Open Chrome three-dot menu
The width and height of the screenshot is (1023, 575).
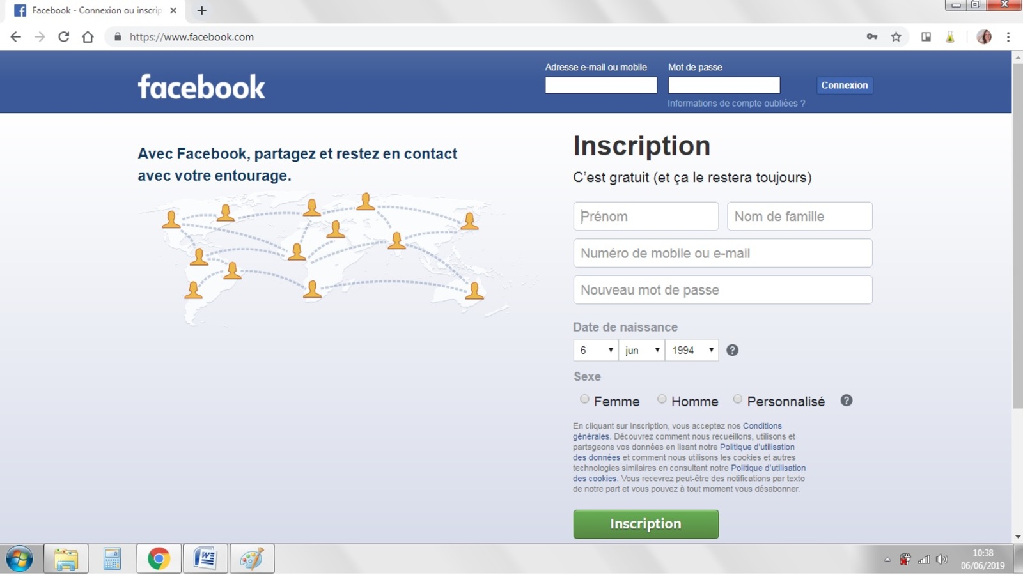point(1008,37)
